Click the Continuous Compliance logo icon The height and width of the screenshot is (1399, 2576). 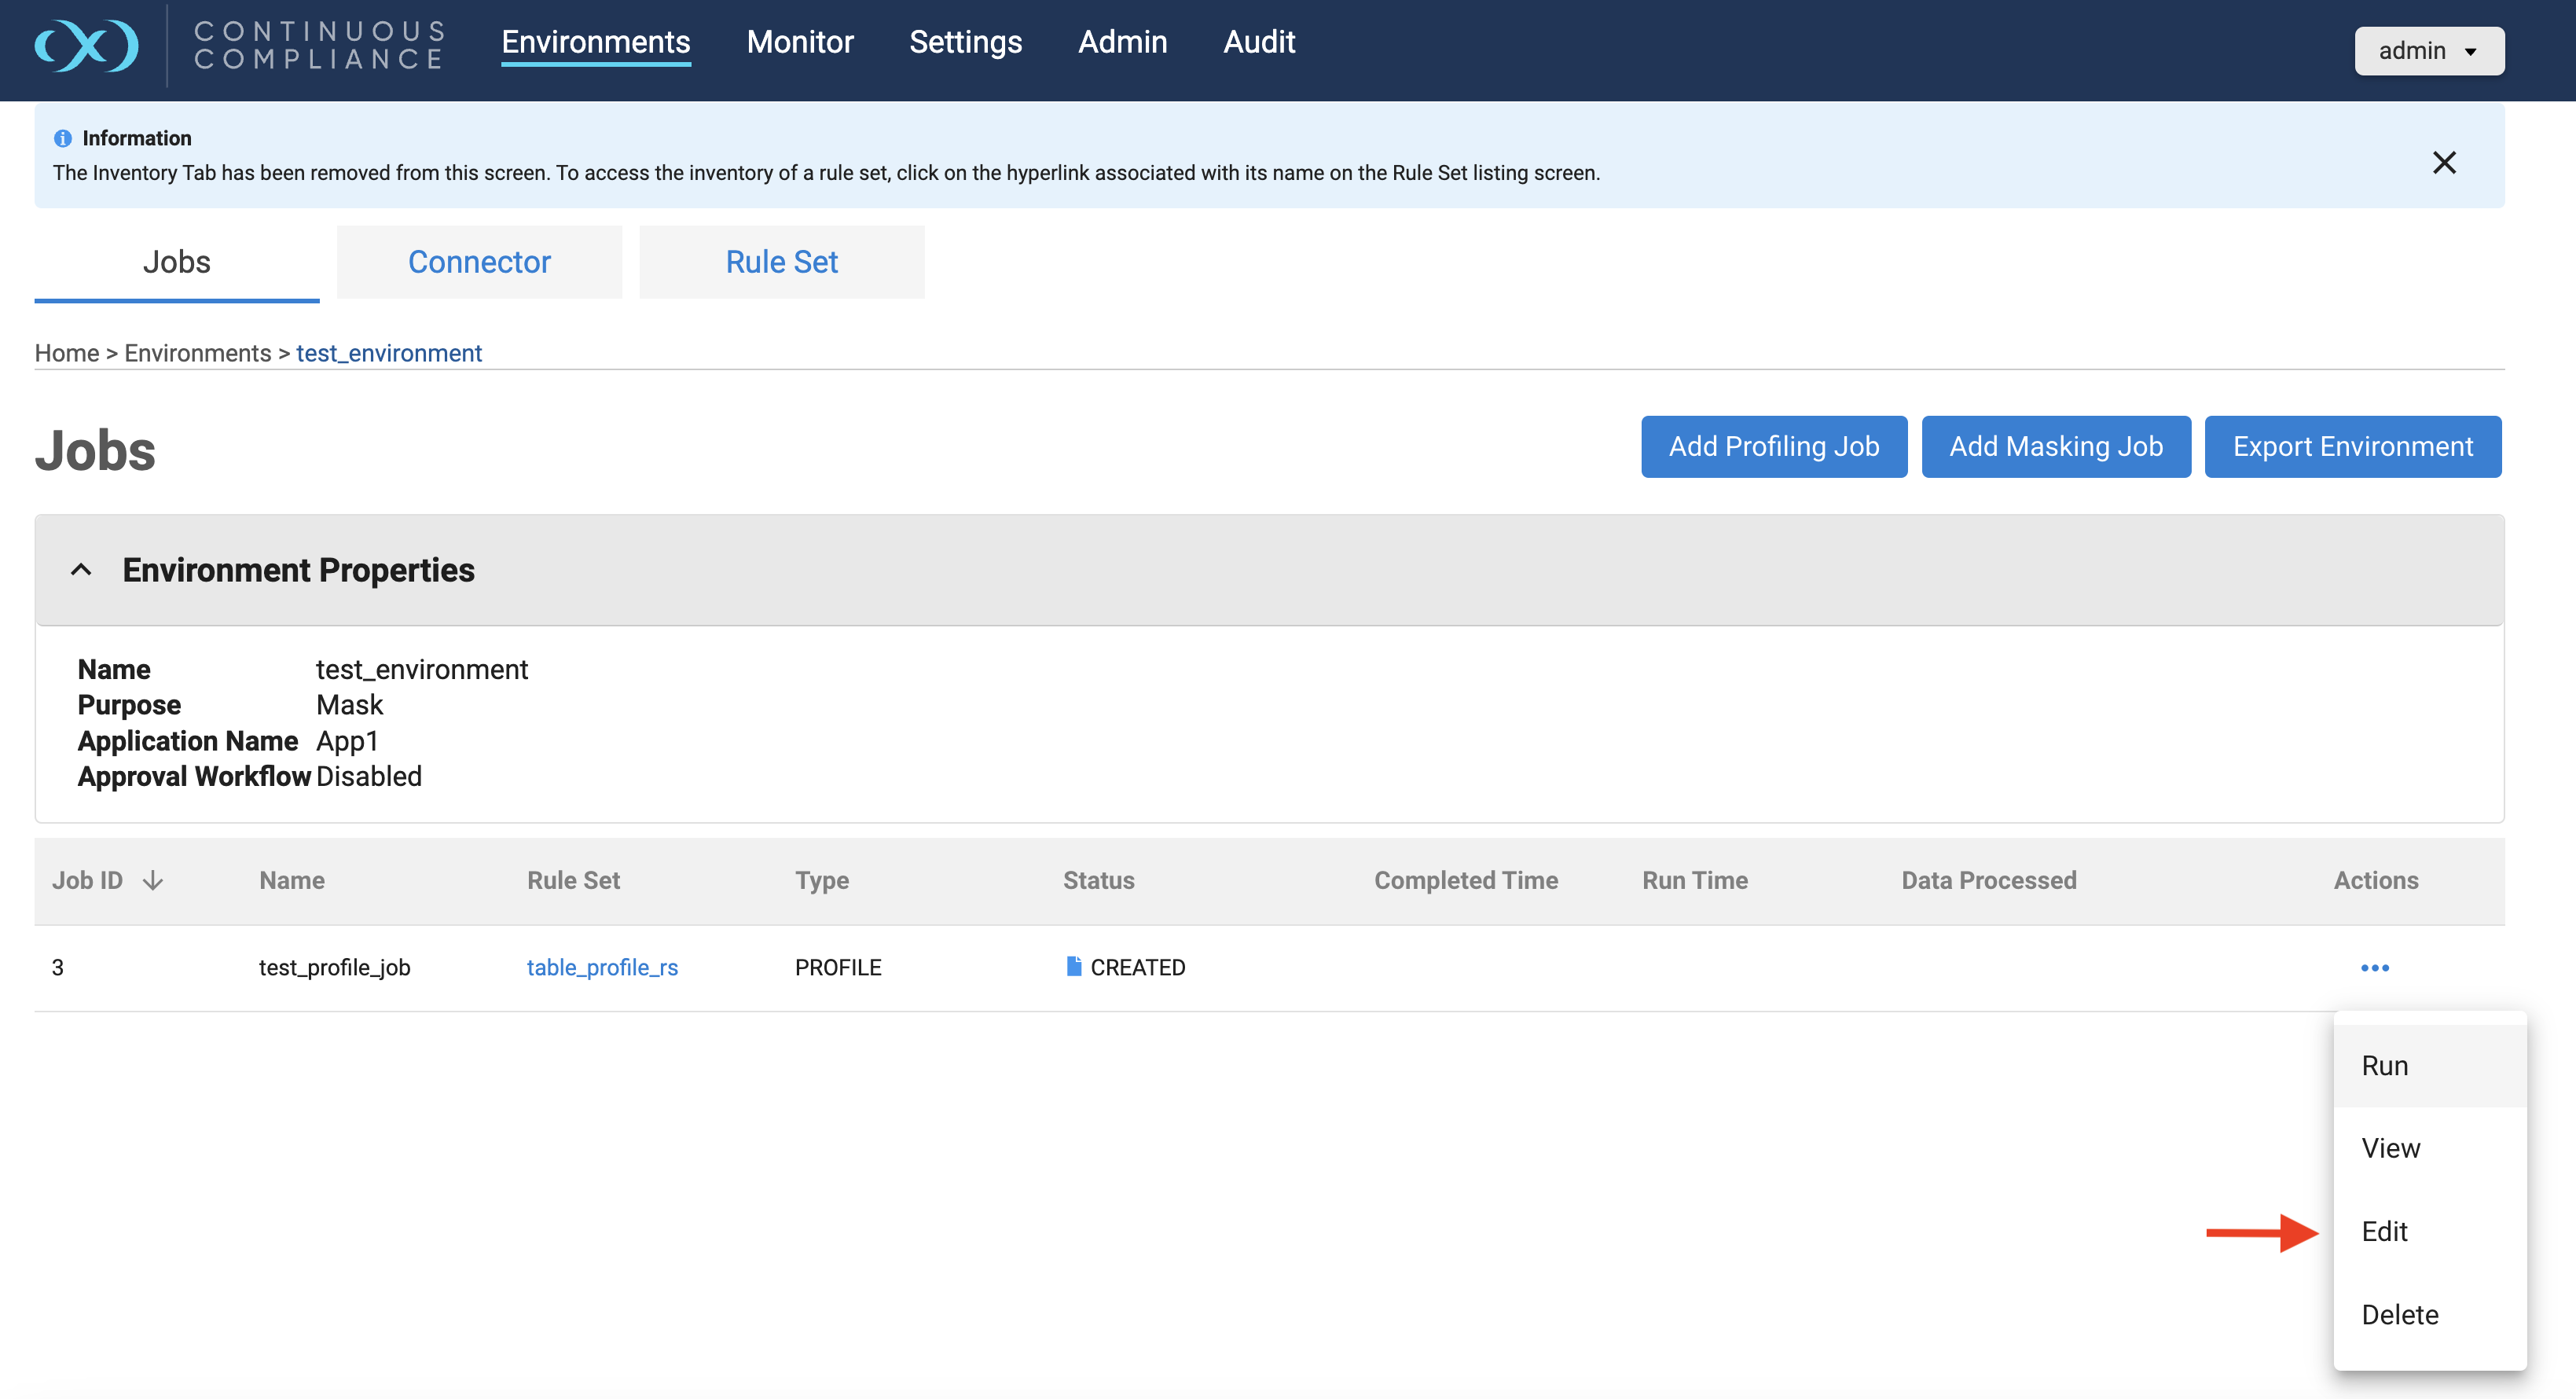coord(86,46)
